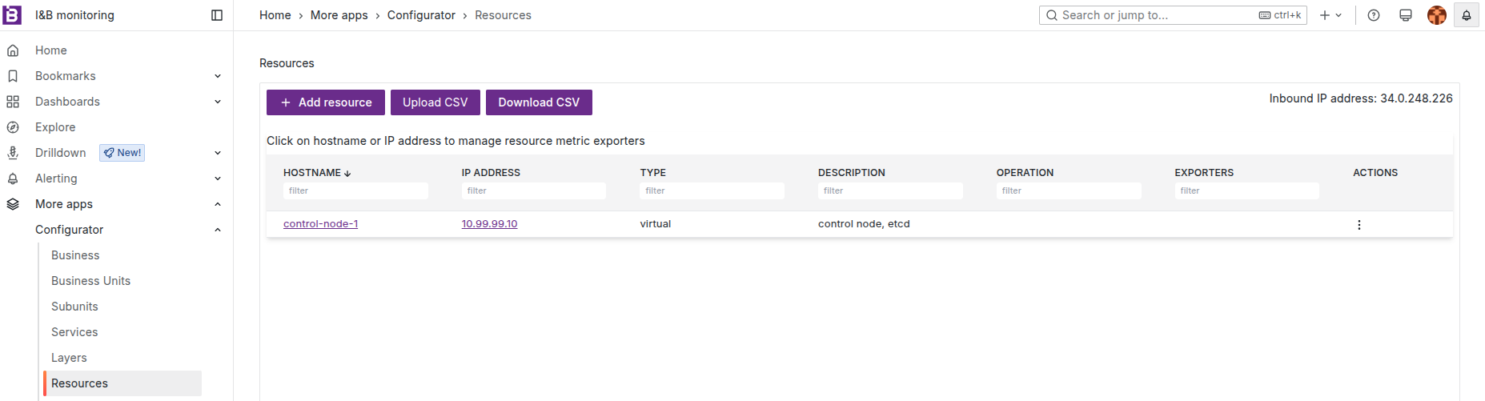Viewport: 1485px width, 401px height.
Task: Go to More apps breadcrumb
Action: point(339,15)
